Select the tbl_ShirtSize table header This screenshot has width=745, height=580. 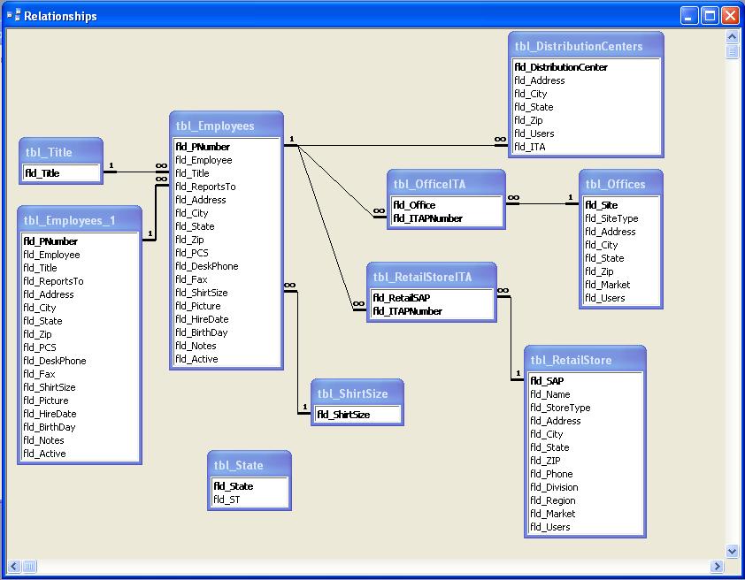pyautogui.click(x=357, y=394)
